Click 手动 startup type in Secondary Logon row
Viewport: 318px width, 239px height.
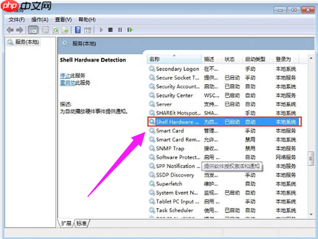click(x=250, y=68)
